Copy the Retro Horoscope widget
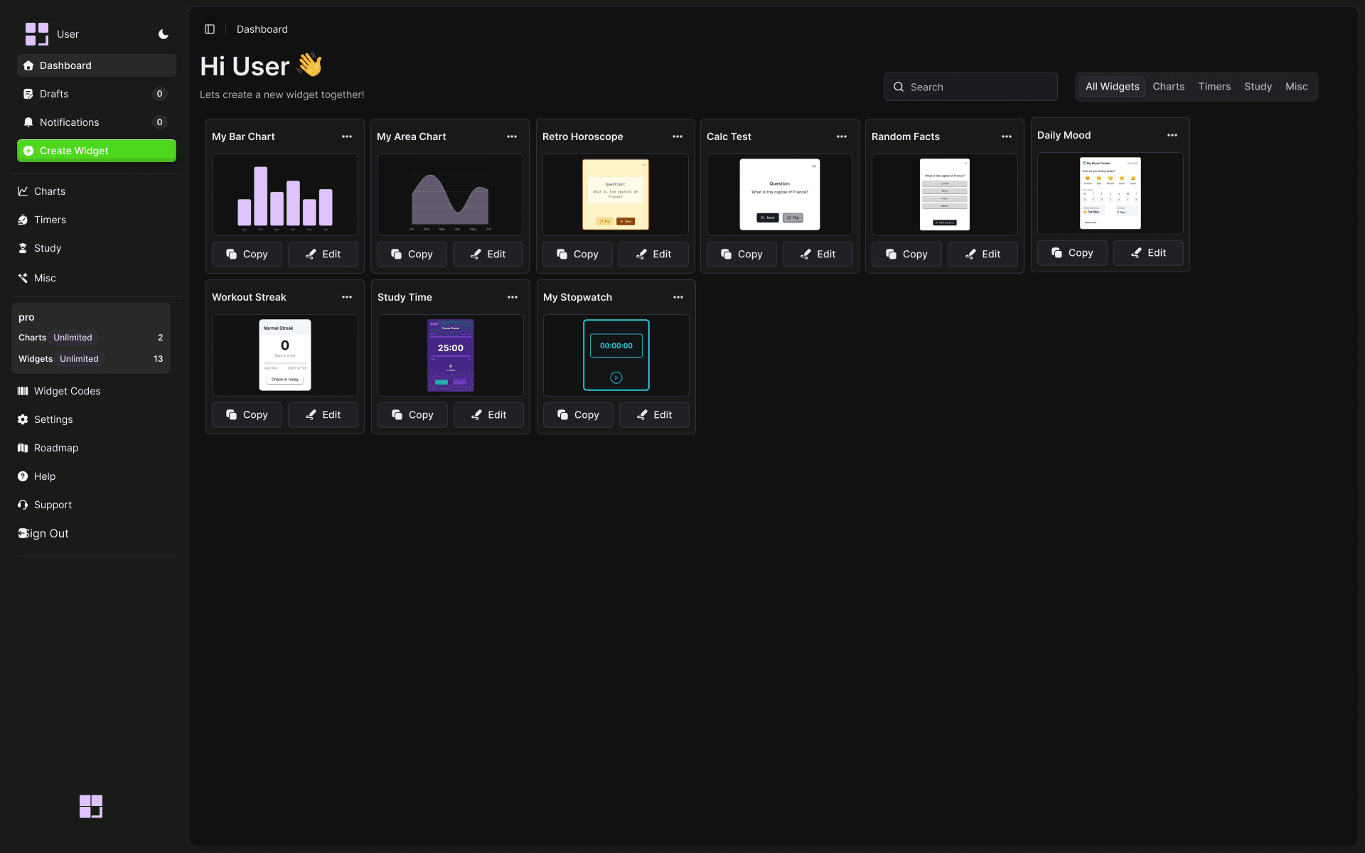This screenshot has width=1365, height=853. (577, 254)
